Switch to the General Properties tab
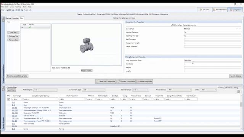The image size is (244, 137). tap(12, 18)
